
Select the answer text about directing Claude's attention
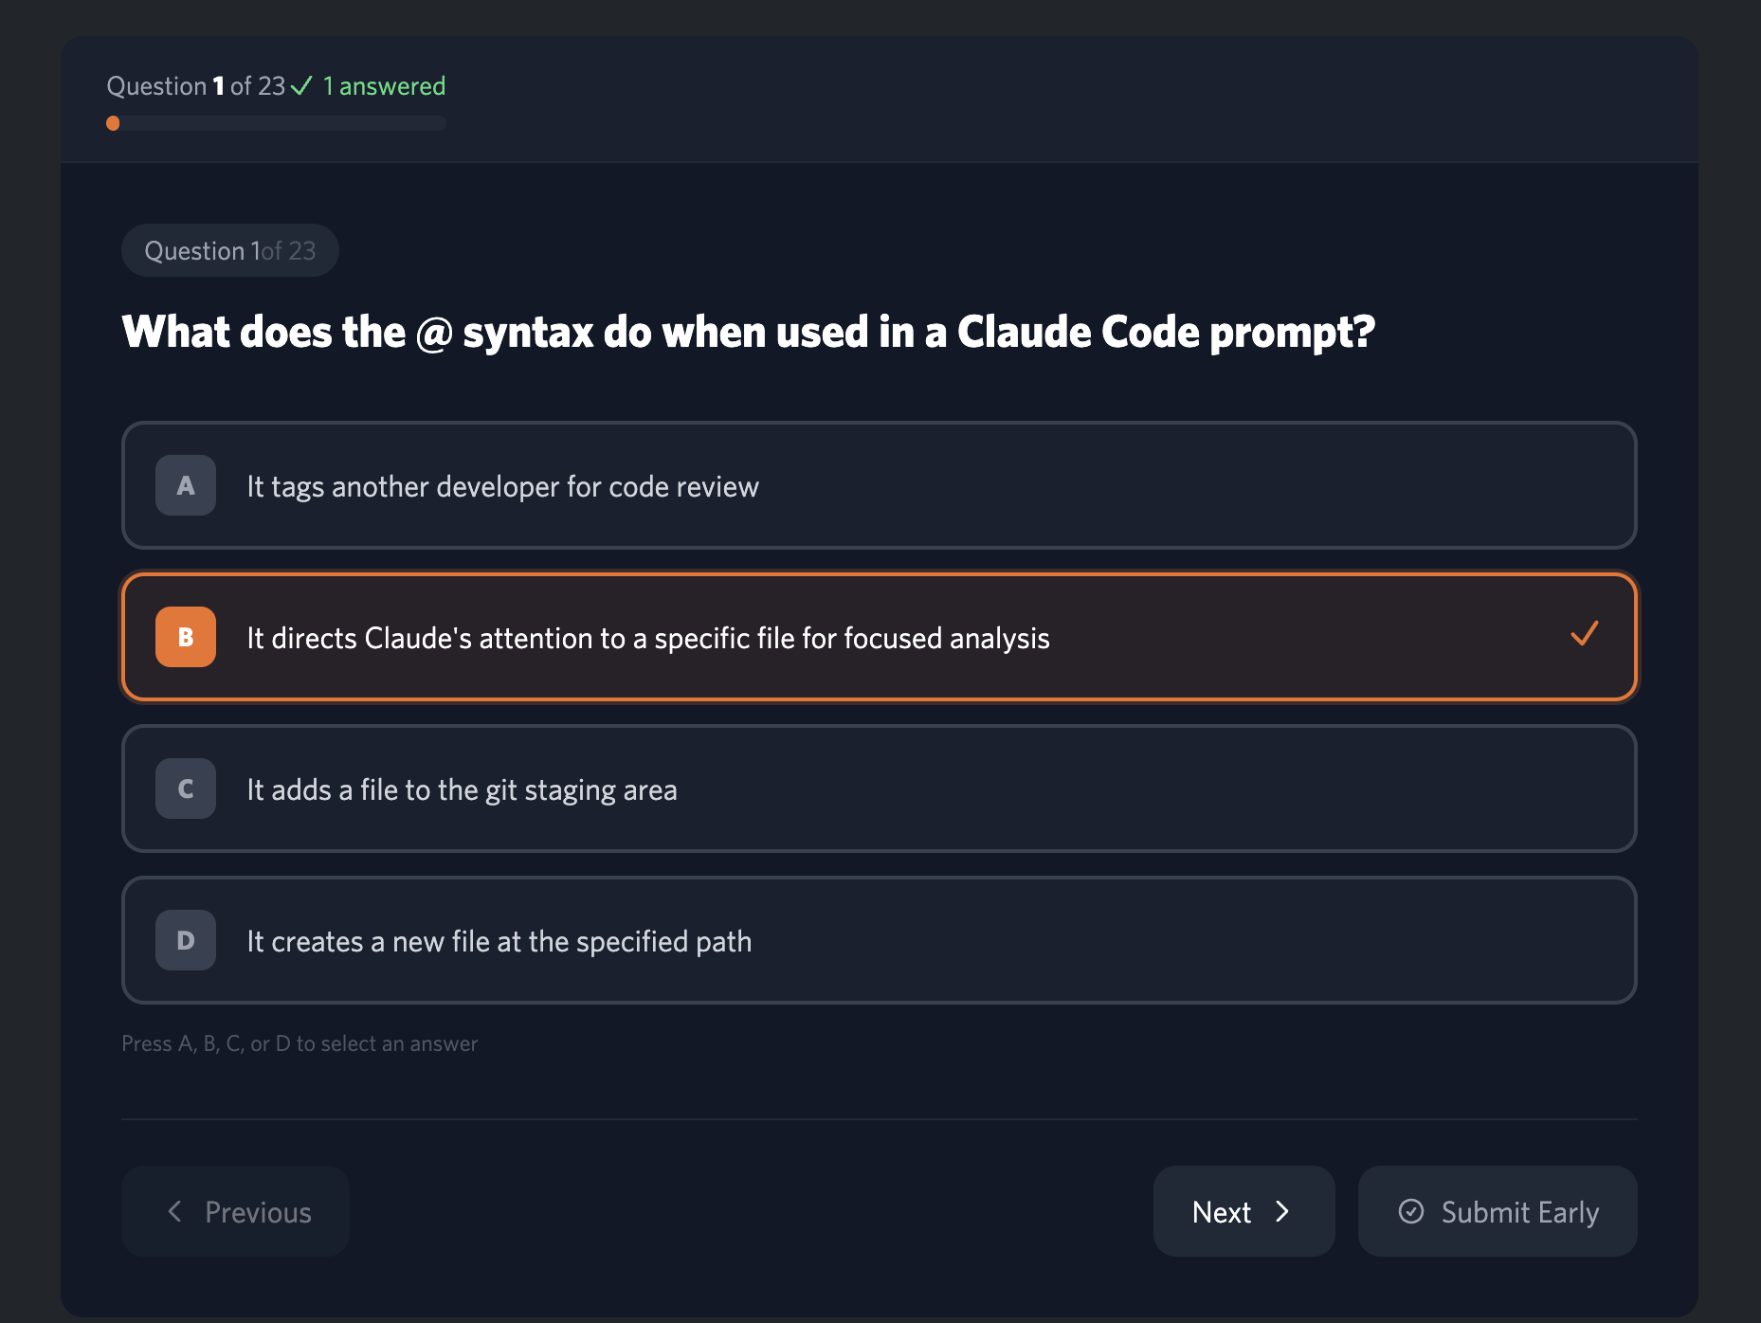point(647,638)
